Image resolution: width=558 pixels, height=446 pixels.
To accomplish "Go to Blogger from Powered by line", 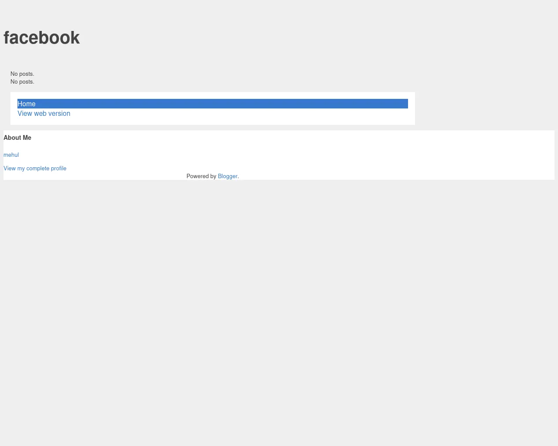I will (228, 176).
